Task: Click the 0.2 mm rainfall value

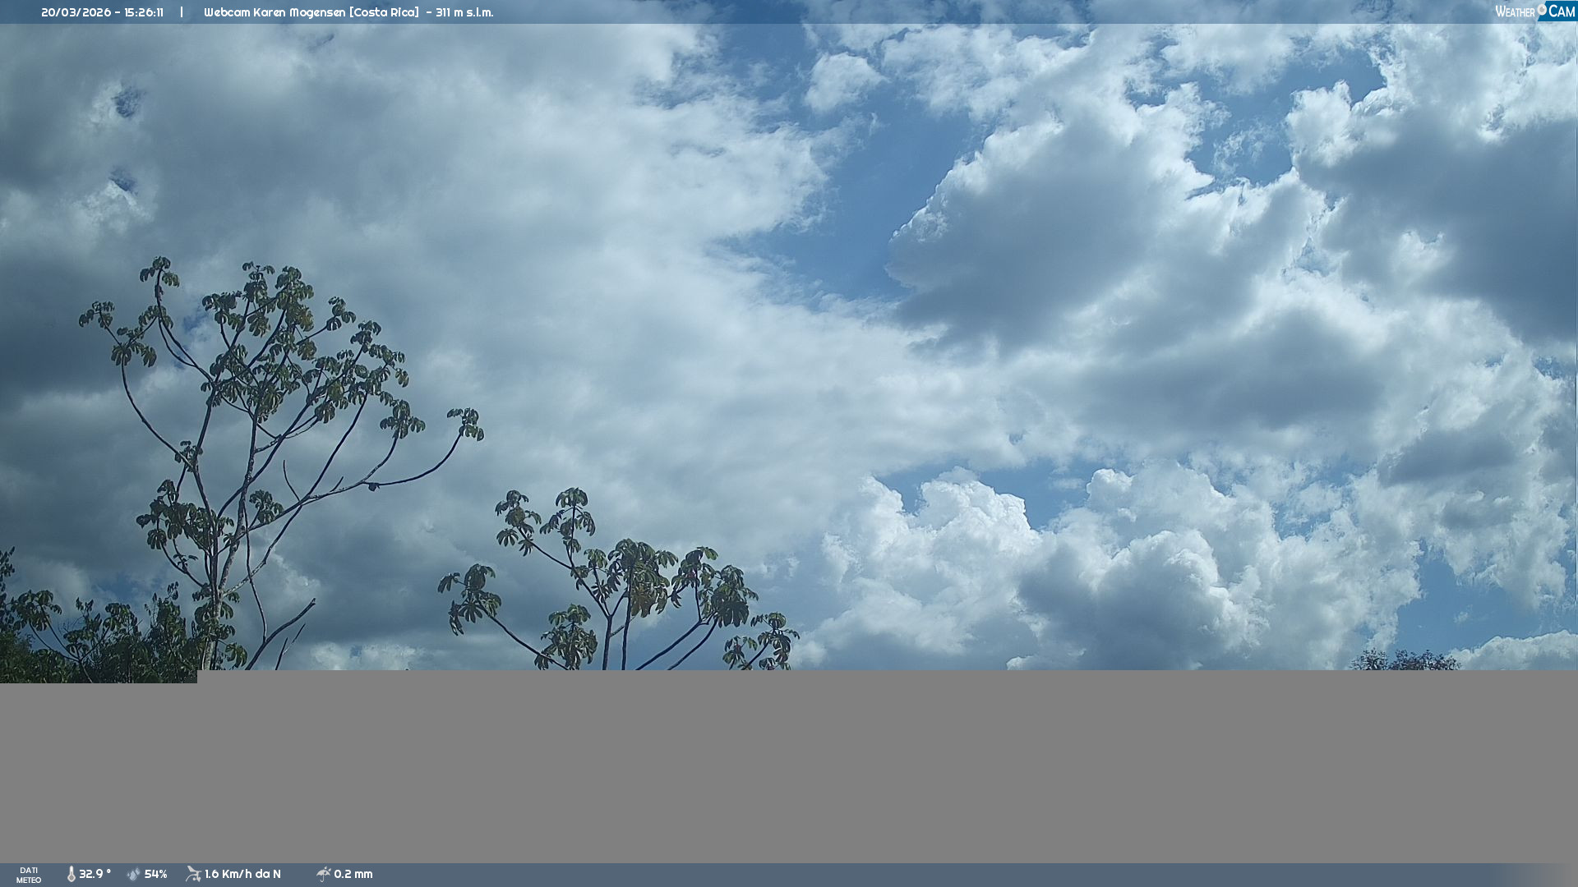Action: point(353,874)
